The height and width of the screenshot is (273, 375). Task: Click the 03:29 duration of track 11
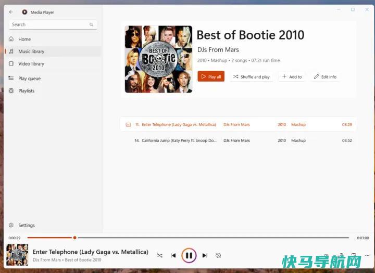pyautogui.click(x=347, y=124)
